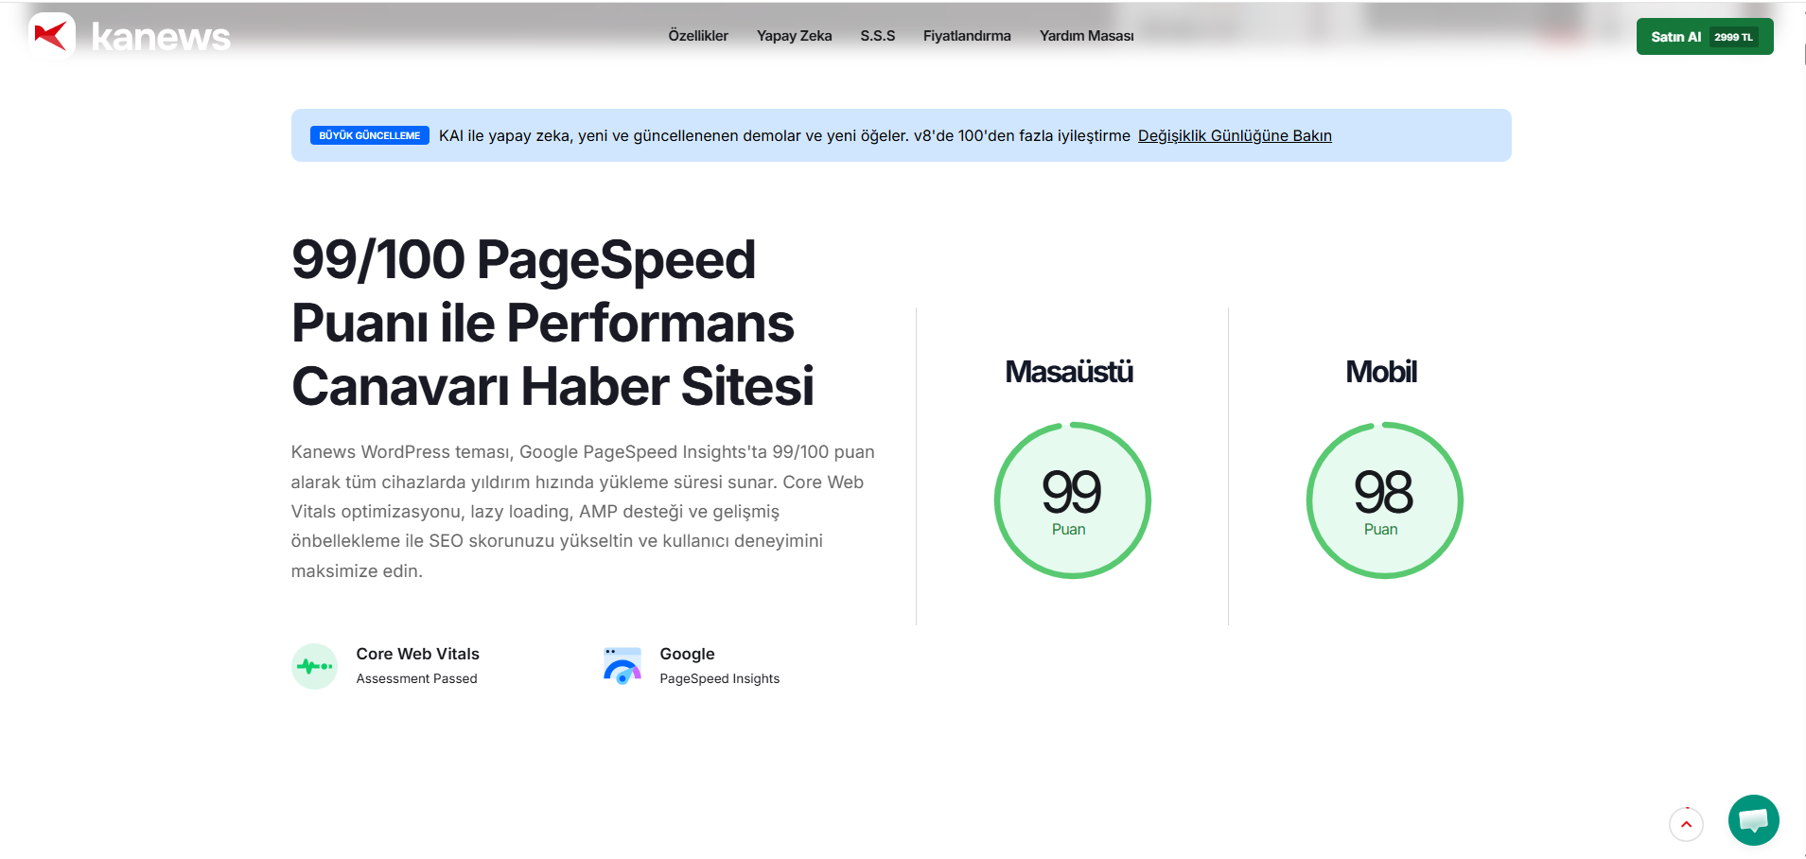Click the KAI ile yapay zeka announcement text

784,135
